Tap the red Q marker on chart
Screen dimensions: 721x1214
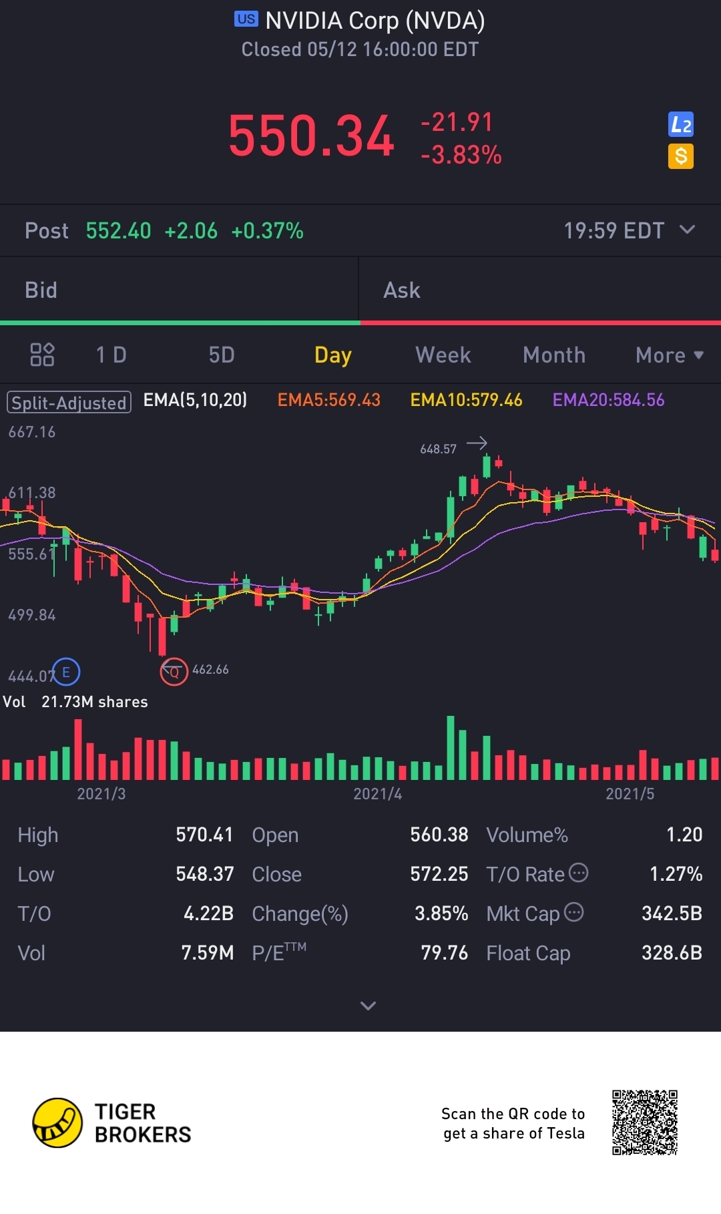(x=174, y=672)
